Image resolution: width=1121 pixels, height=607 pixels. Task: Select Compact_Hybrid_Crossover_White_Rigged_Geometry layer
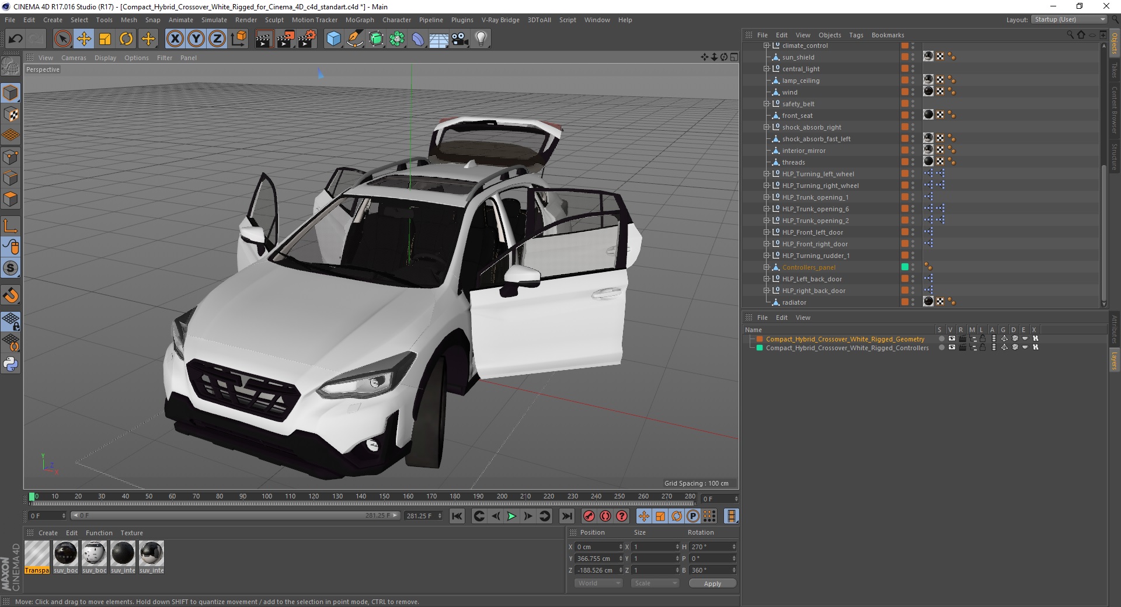(x=845, y=339)
